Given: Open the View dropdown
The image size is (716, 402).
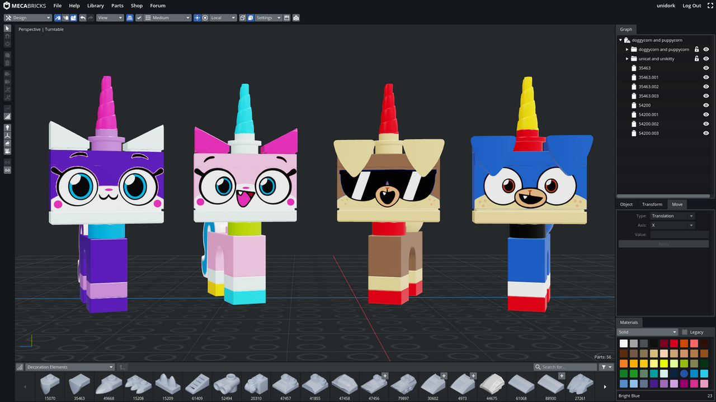Looking at the screenshot, I should click(110, 18).
